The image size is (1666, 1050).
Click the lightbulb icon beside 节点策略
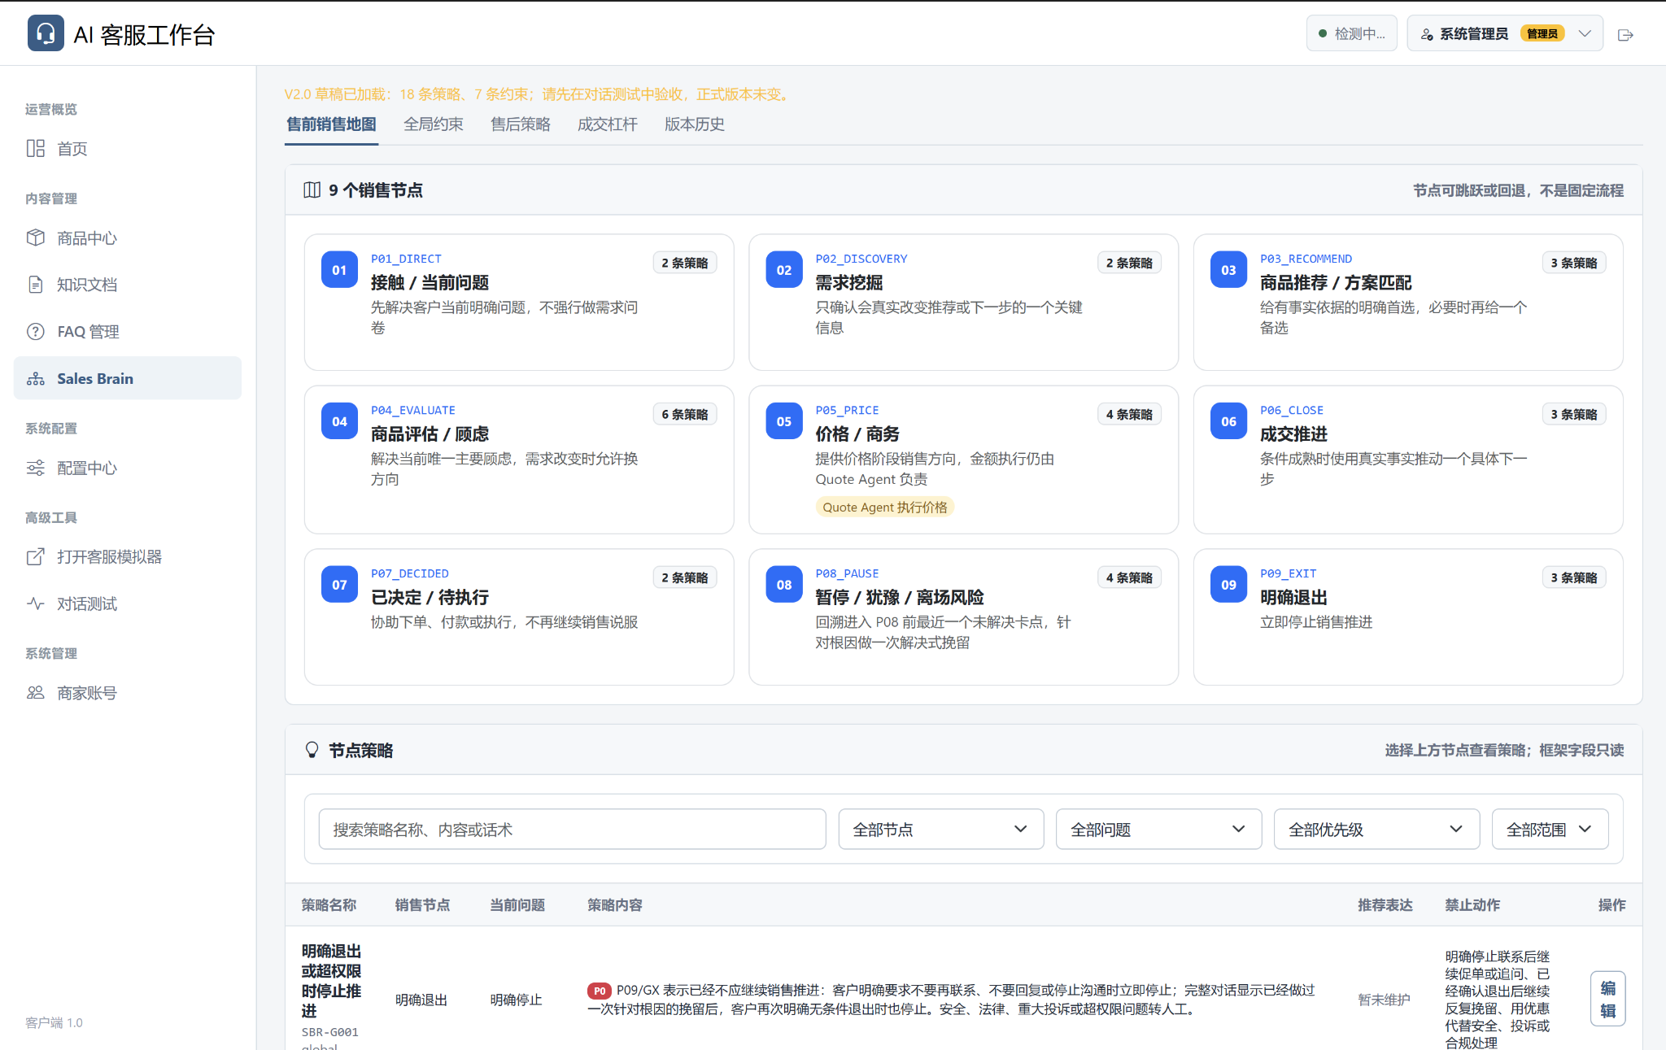(312, 749)
